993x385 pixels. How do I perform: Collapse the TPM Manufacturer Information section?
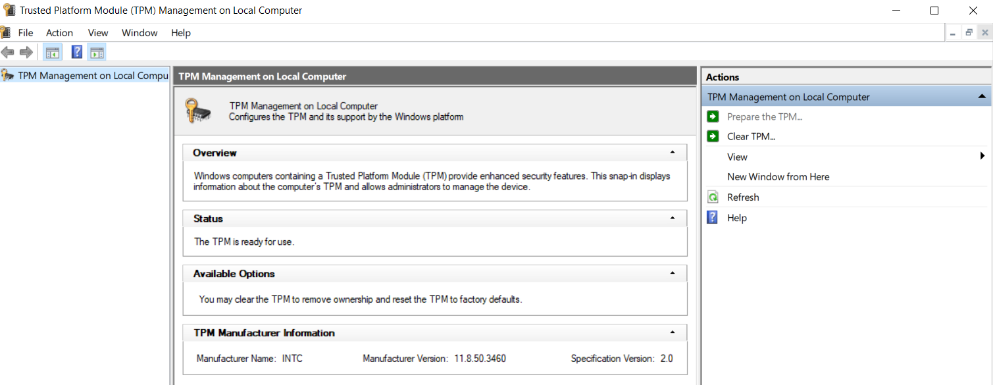(672, 332)
